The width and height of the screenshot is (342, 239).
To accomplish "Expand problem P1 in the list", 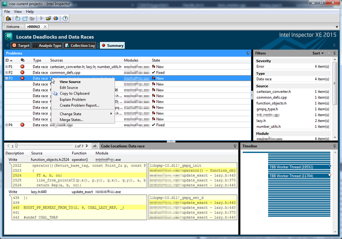I will coord(7,66).
